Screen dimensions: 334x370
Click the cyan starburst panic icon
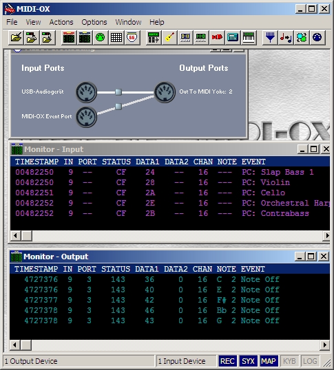[x=302, y=37]
